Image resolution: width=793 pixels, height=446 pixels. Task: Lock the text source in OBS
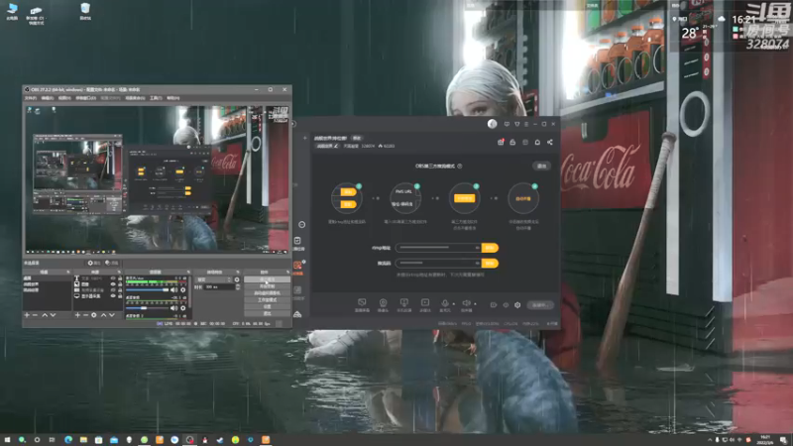coord(120,279)
